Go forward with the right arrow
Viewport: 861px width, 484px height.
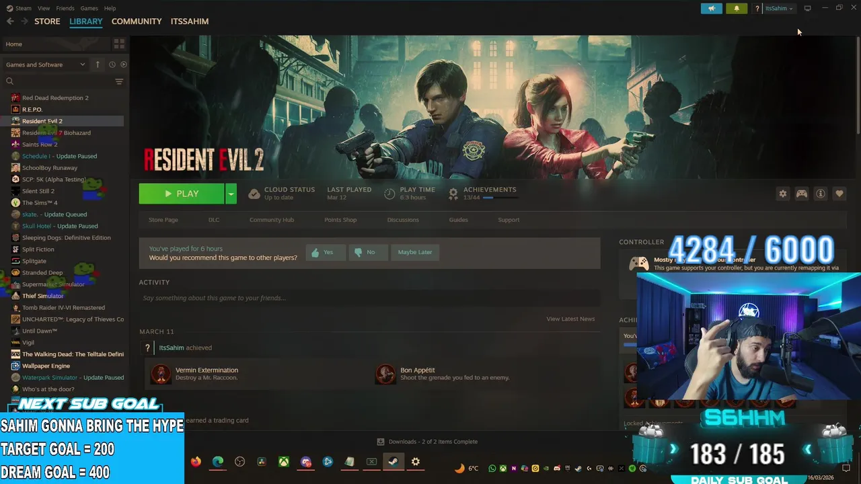pos(24,22)
